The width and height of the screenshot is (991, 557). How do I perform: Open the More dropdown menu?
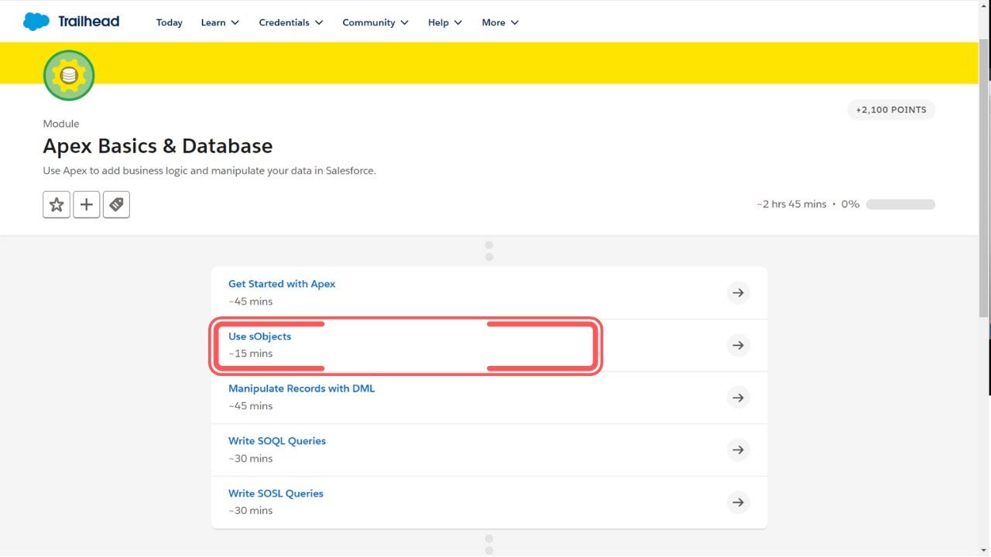(x=500, y=22)
